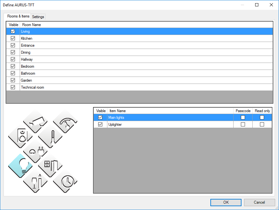Choose the power plug socket icon
279x210 pixels.
(x=35, y=151)
